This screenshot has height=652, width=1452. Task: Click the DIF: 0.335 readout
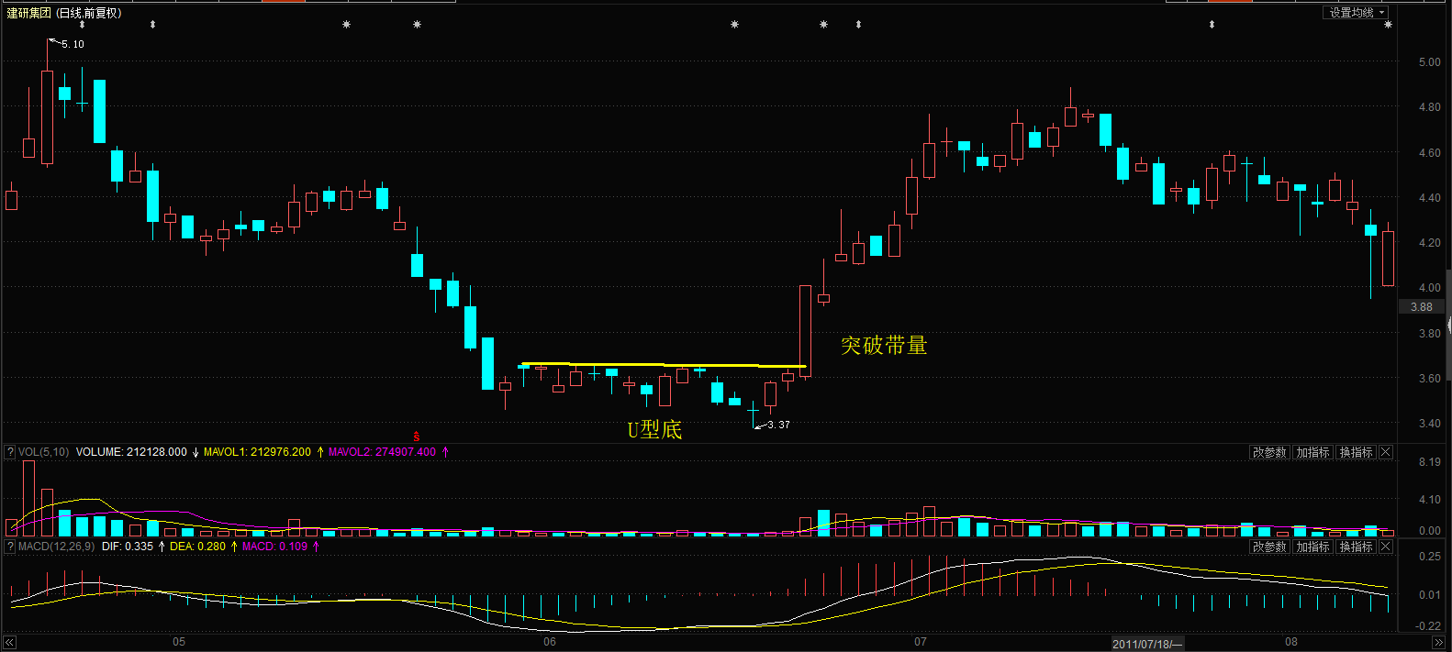[x=128, y=547]
